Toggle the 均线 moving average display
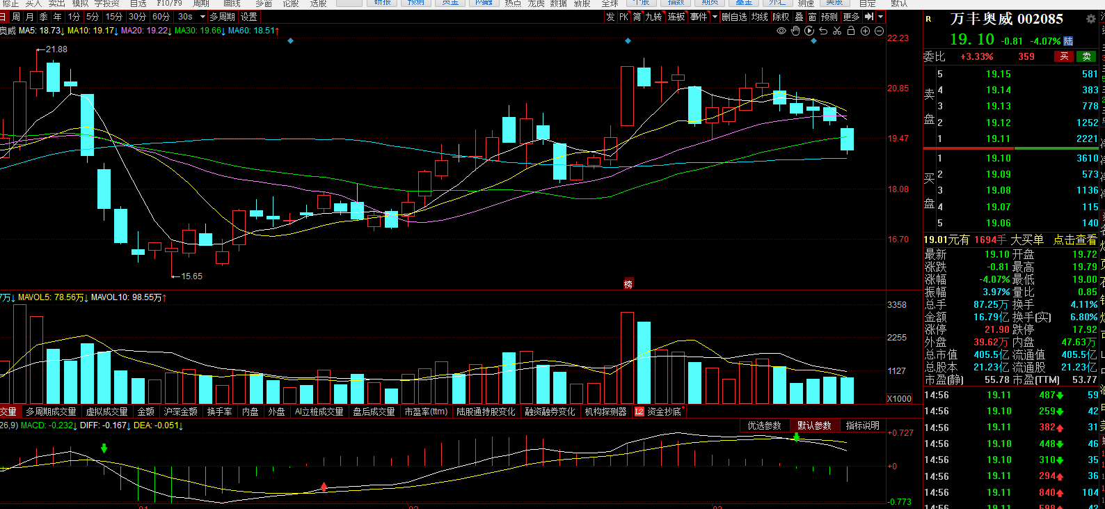The image size is (1105, 509). click(x=760, y=17)
